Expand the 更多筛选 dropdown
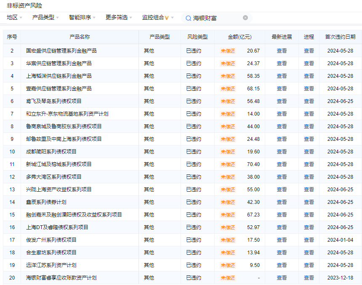This screenshot has height=285, width=362. tap(119, 18)
